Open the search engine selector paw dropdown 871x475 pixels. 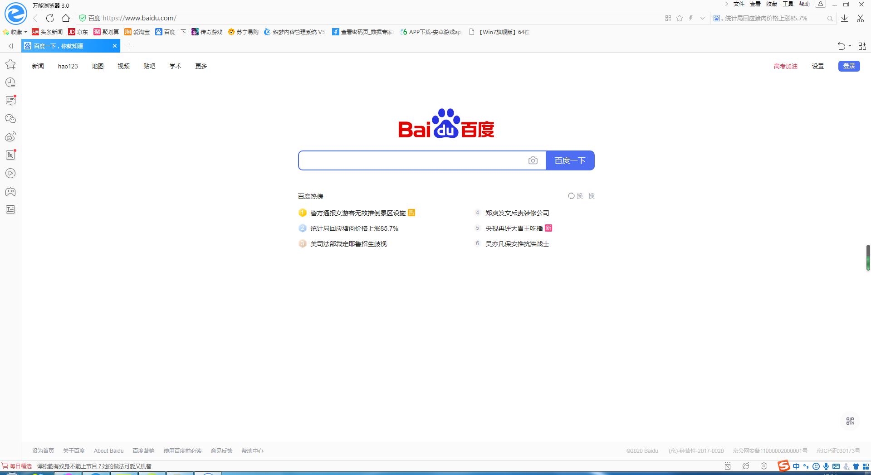[718, 18]
